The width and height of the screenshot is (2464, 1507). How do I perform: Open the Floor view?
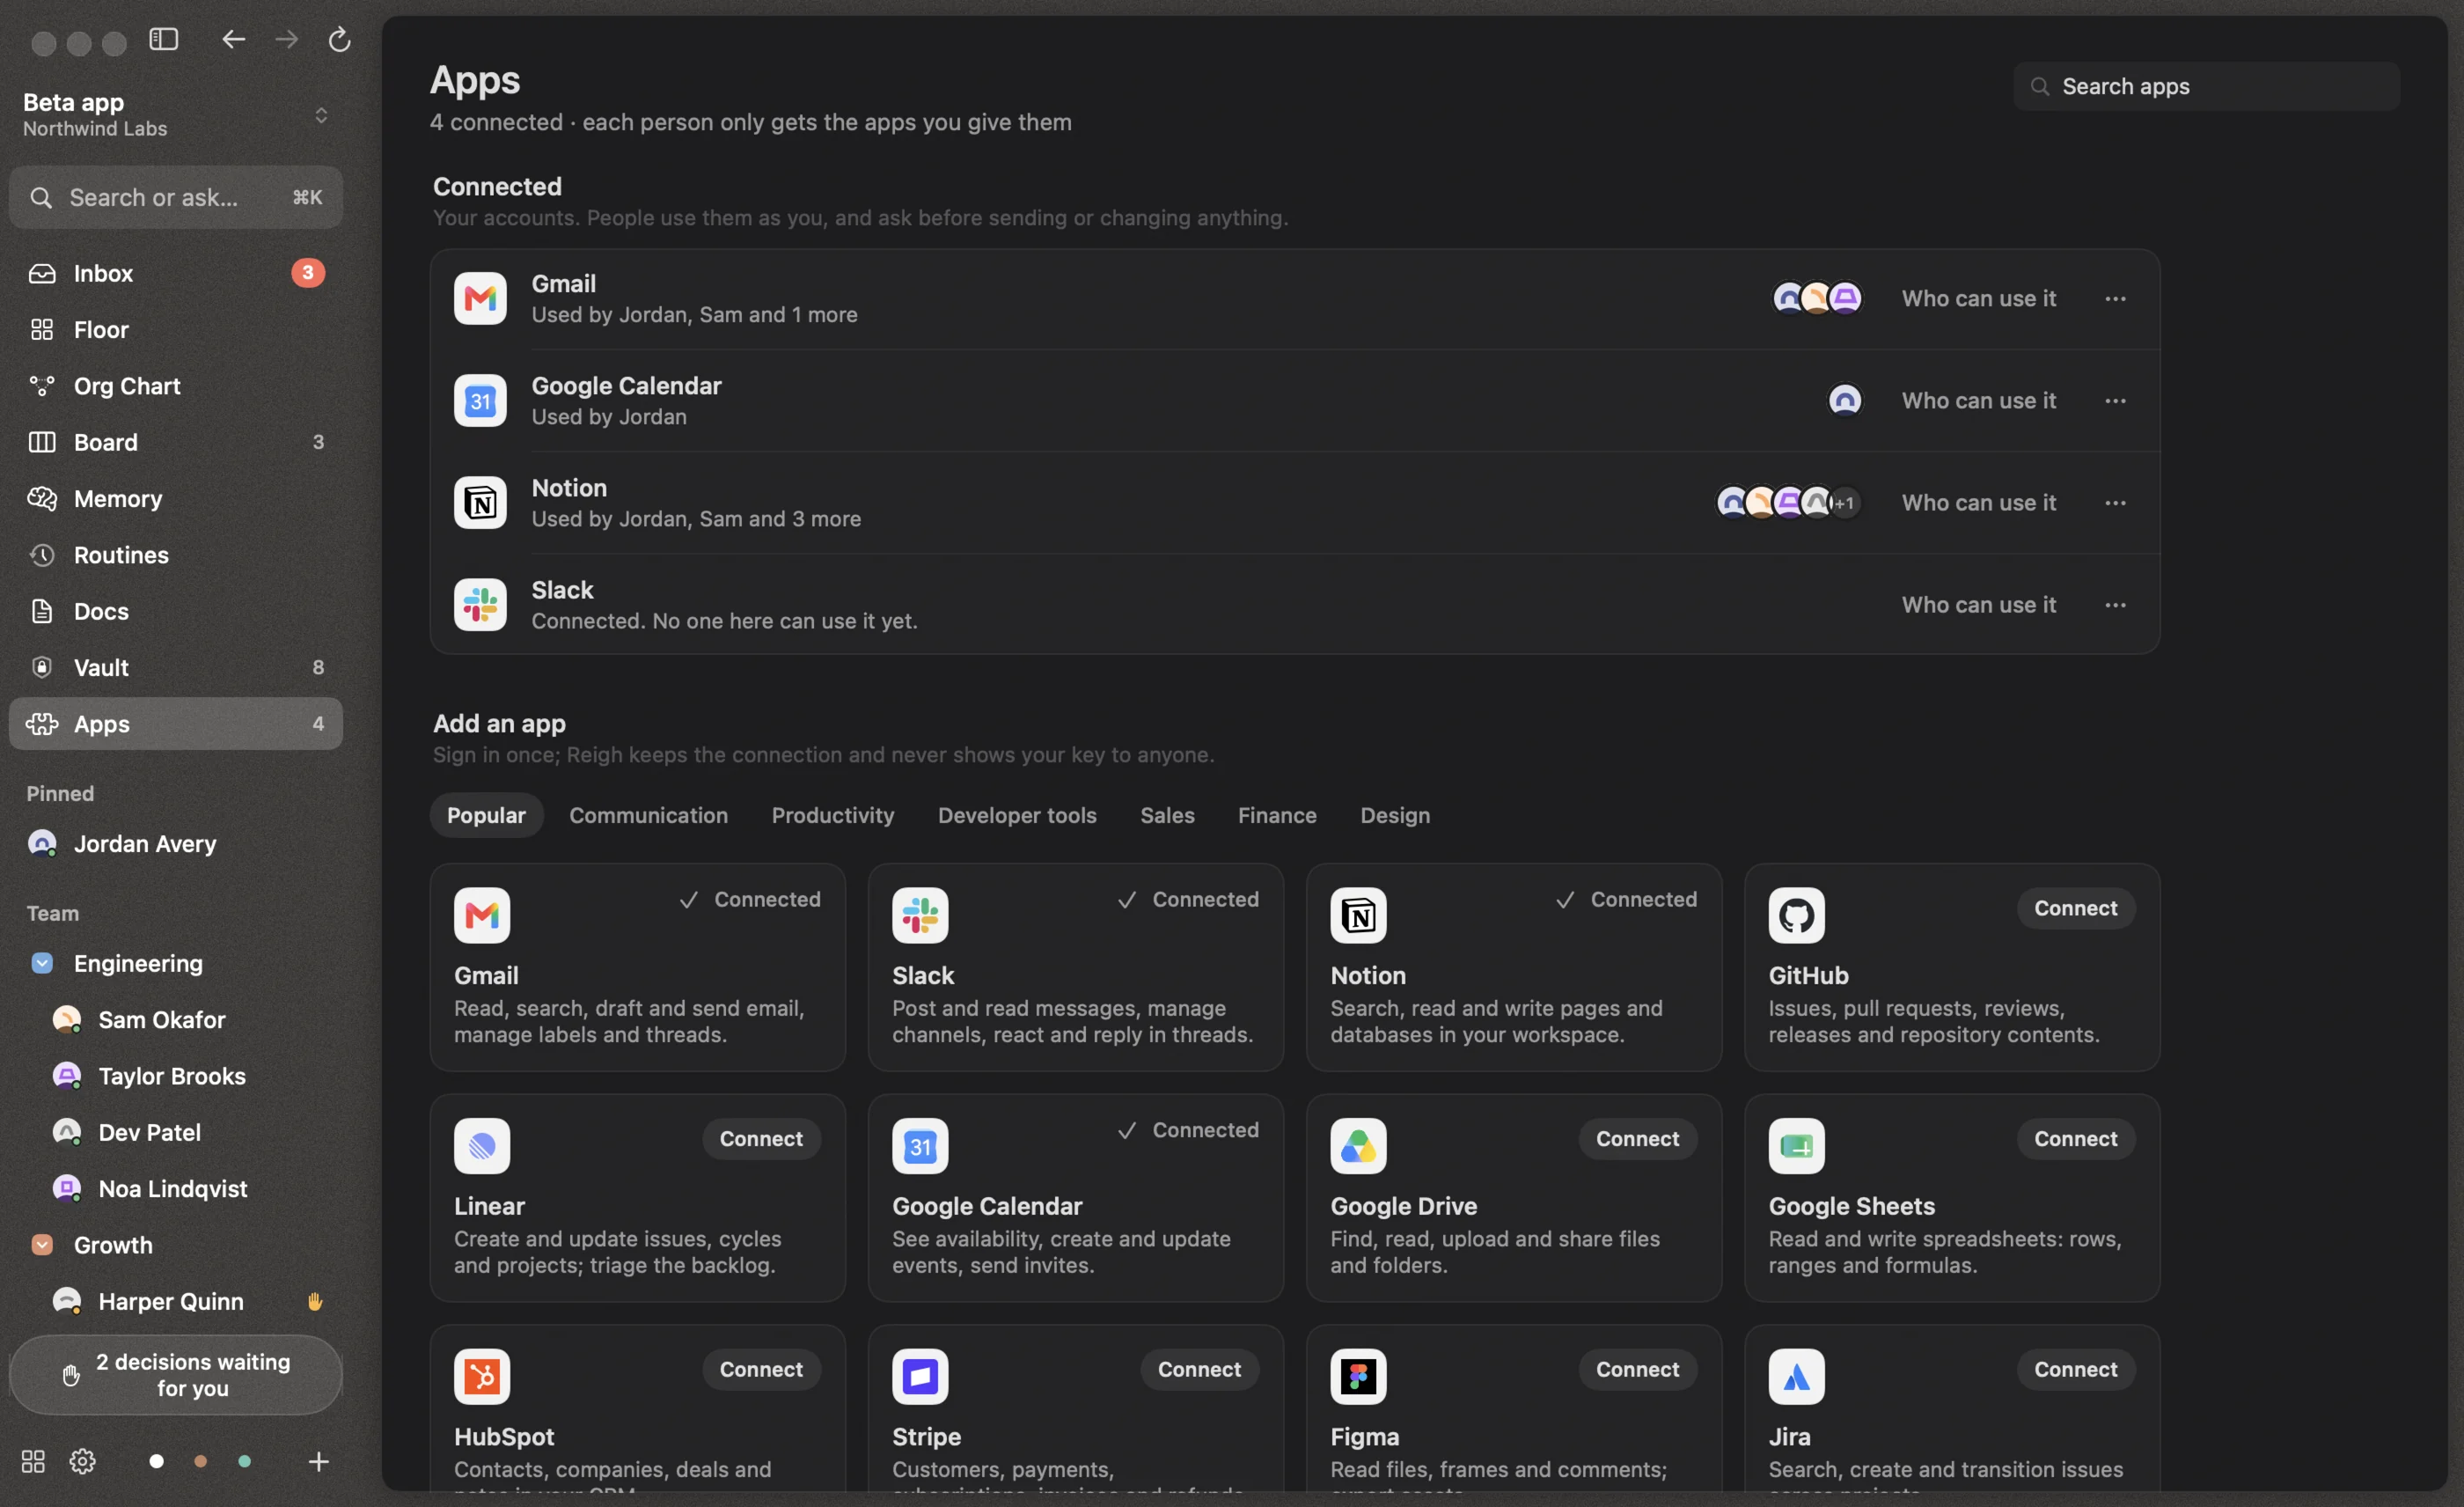click(176, 329)
